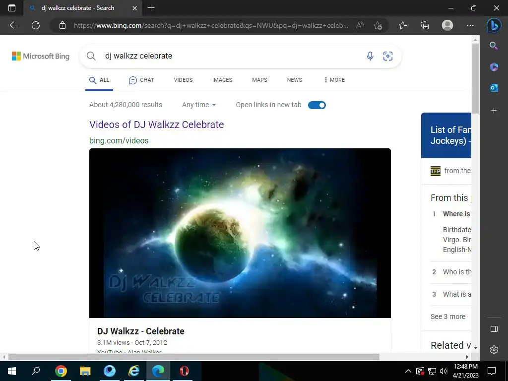
Task: Expand the MORE search categories menu
Action: (x=335, y=80)
